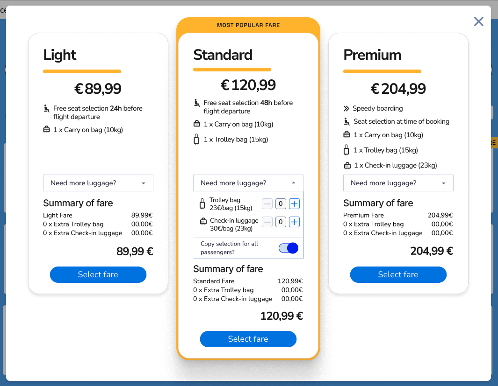
Task: Click the seat icon beside Standard's free seat selection
Action: 196,103
